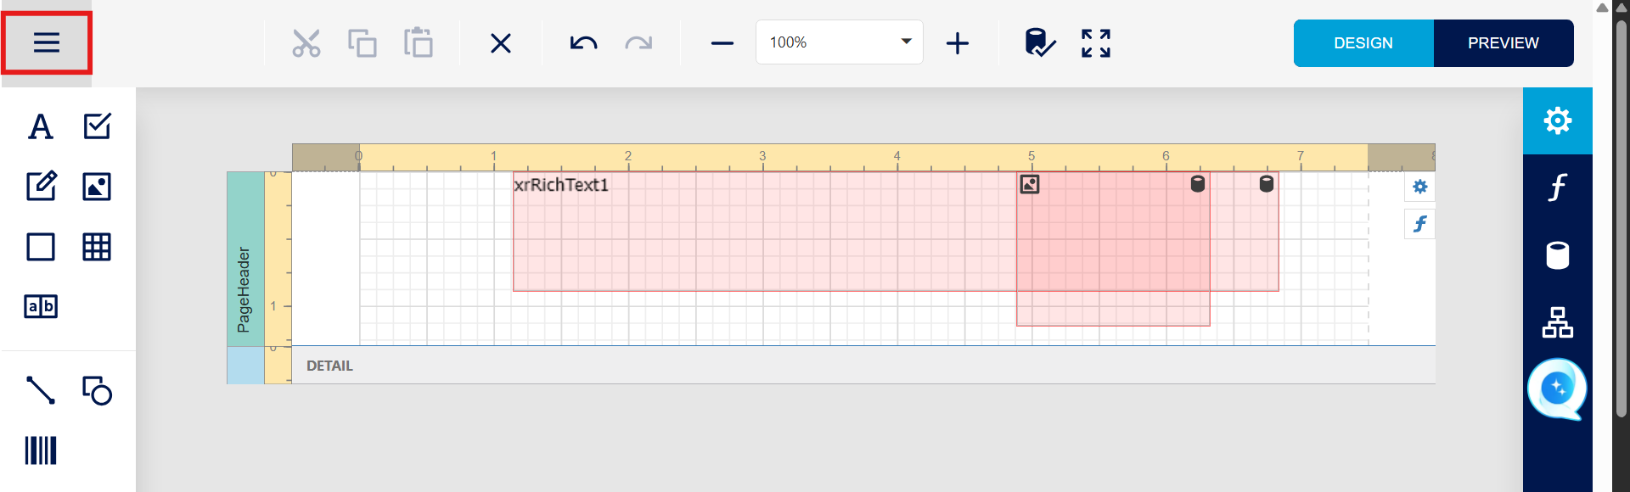Select the Label text tool

click(41, 126)
